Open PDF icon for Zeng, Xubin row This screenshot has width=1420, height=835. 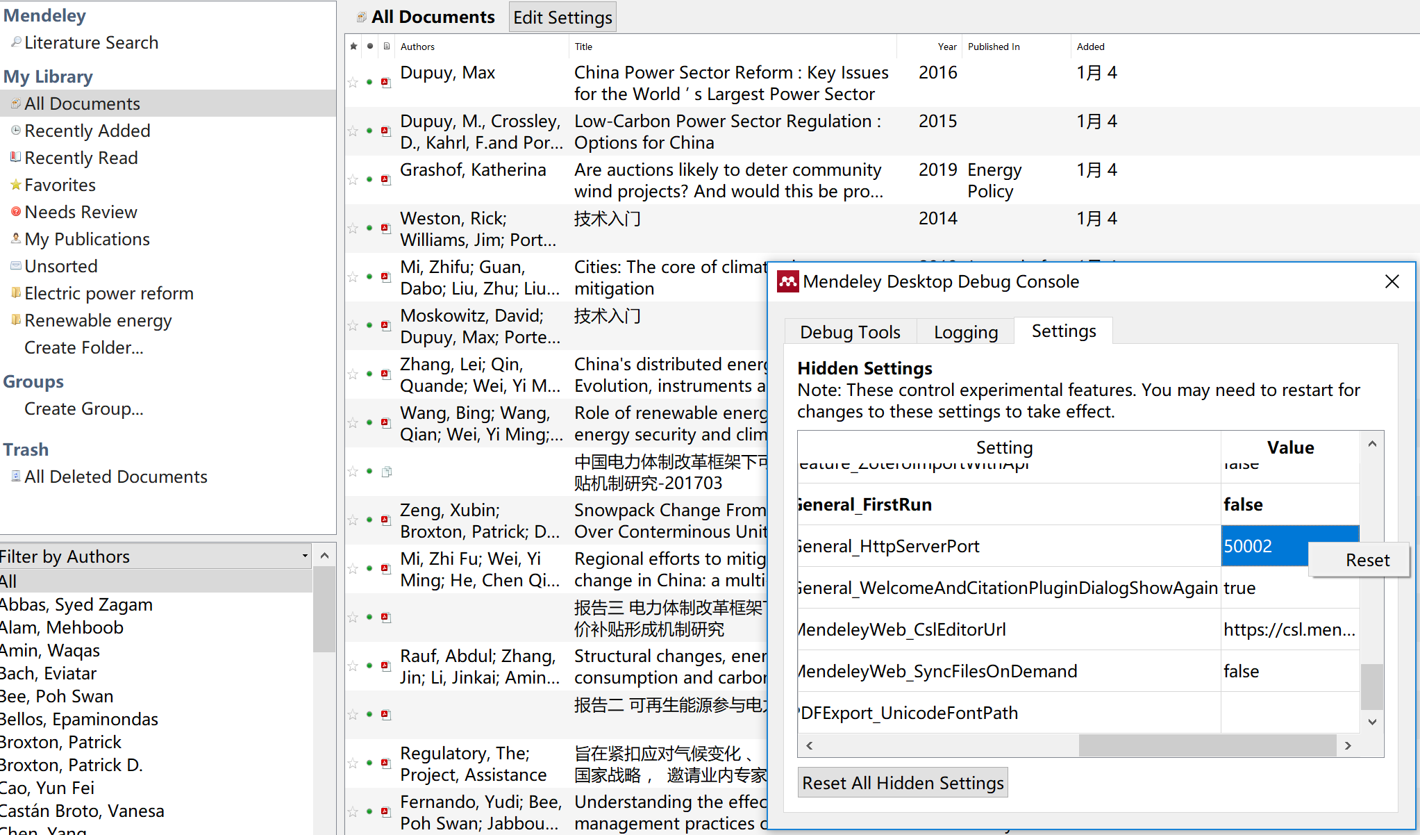(x=386, y=520)
